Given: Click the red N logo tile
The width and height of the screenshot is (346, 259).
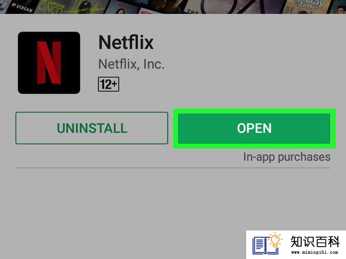Looking at the screenshot, I should tap(49, 63).
